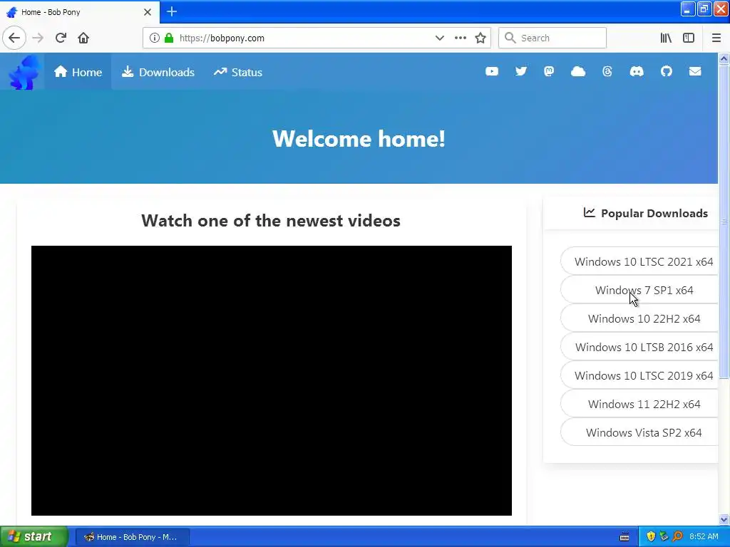The height and width of the screenshot is (547, 730).
Task: Click the vertical scrollbar thumb
Action: pyautogui.click(x=724, y=222)
